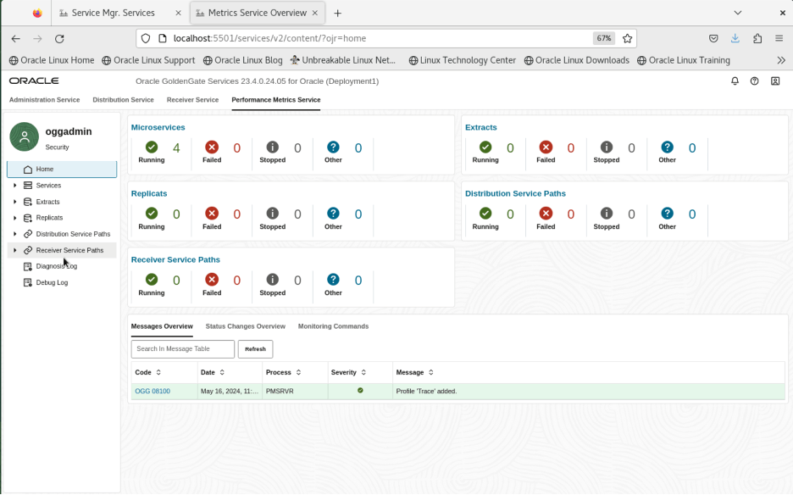This screenshot has width=793, height=495.
Task: Reload the page with browser refresh icon
Action: [59, 38]
